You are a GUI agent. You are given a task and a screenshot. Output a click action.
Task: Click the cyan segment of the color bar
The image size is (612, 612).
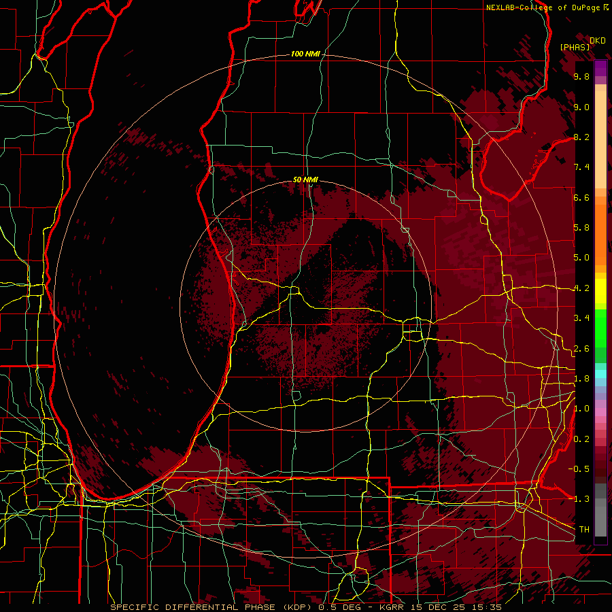(600, 374)
